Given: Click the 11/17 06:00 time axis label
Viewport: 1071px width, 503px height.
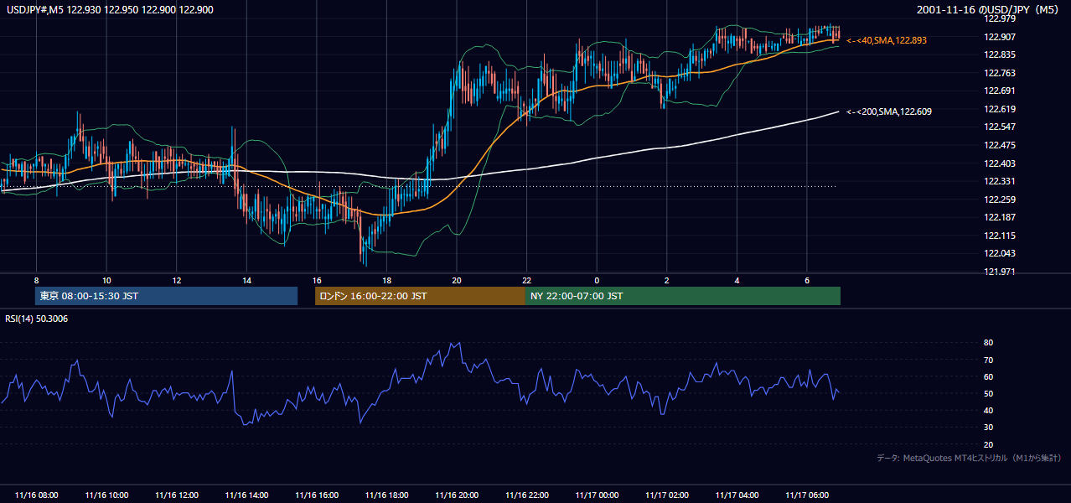Looking at the screenshot, I should click(806, 495).
